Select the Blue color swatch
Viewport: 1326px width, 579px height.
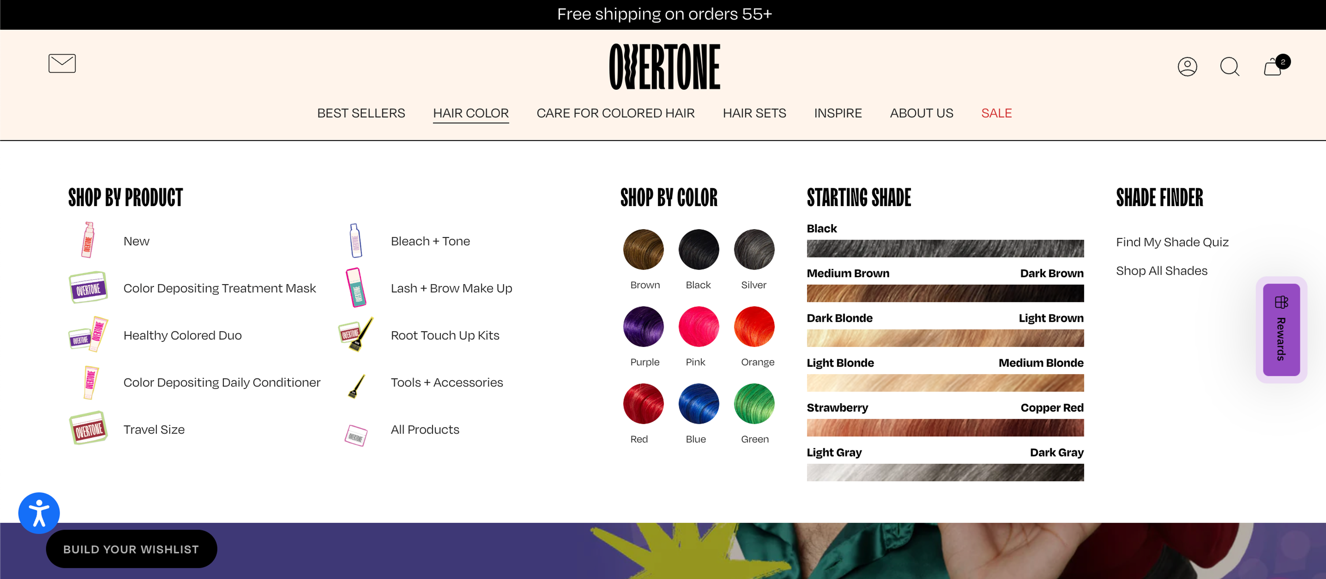[699, 404]
